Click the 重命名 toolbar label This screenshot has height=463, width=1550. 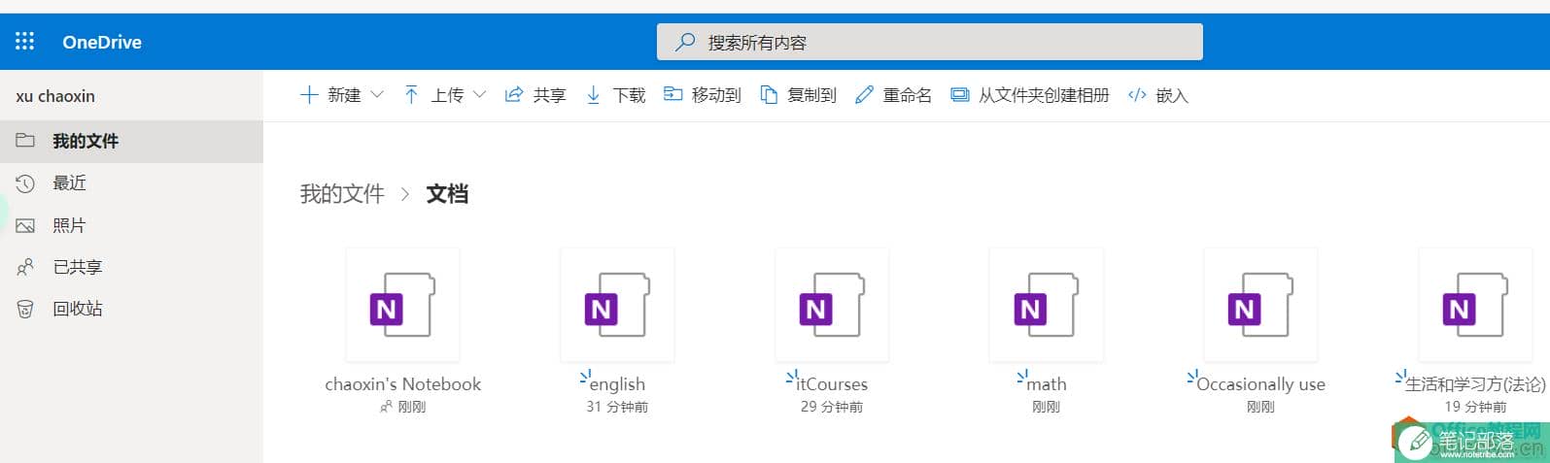(908, 95)
